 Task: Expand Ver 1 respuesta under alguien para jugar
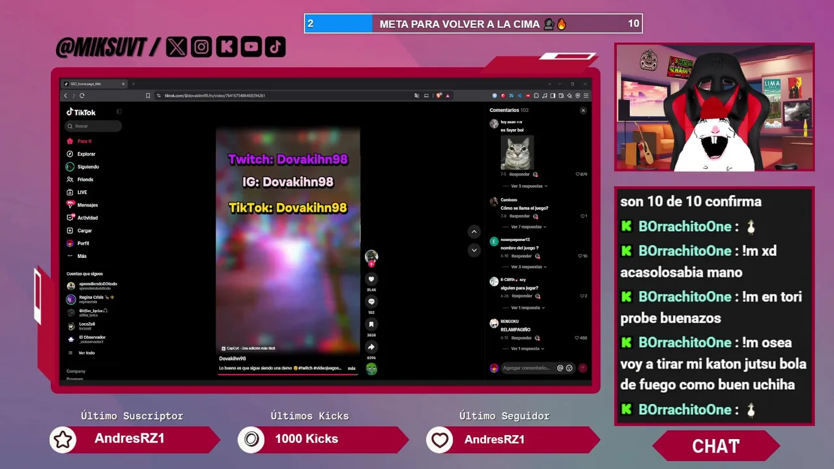pos(528,307)
